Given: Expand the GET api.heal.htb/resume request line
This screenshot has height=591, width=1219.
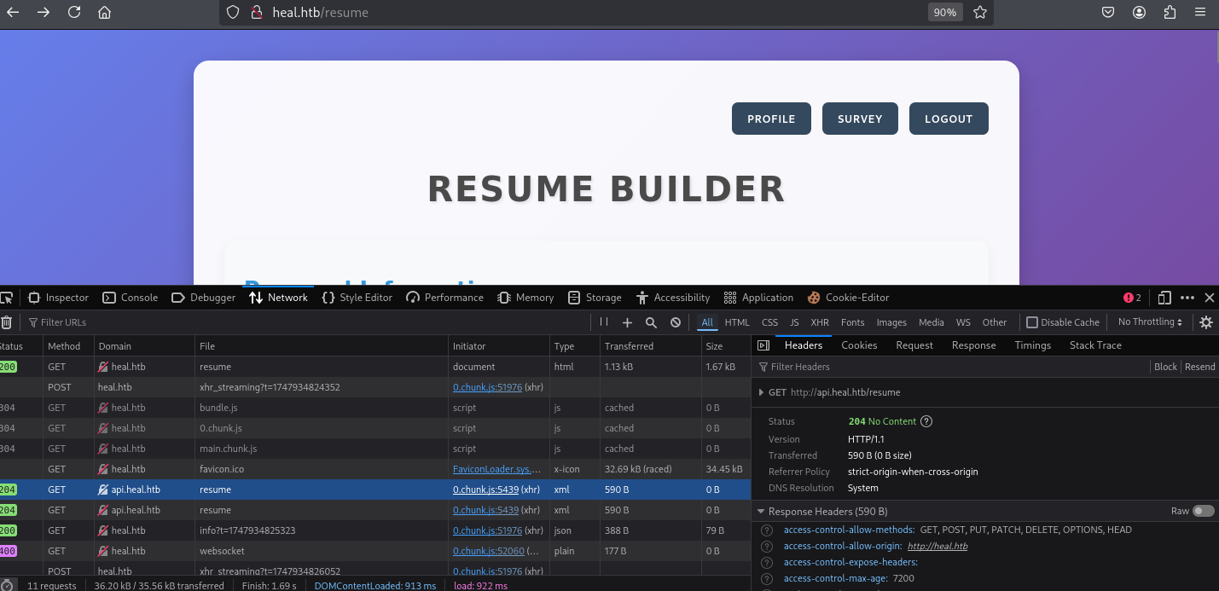Looking at the screenshot, I should click(x=761, y=392).
